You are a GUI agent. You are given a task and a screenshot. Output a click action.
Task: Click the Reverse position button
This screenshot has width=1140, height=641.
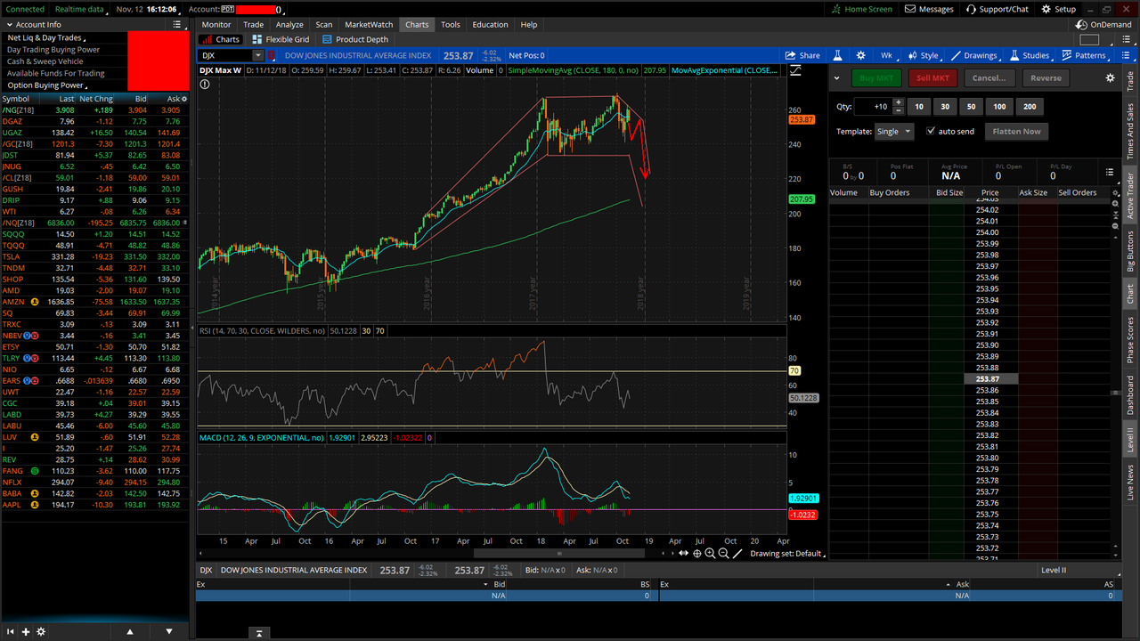(x=1046, y=77)
